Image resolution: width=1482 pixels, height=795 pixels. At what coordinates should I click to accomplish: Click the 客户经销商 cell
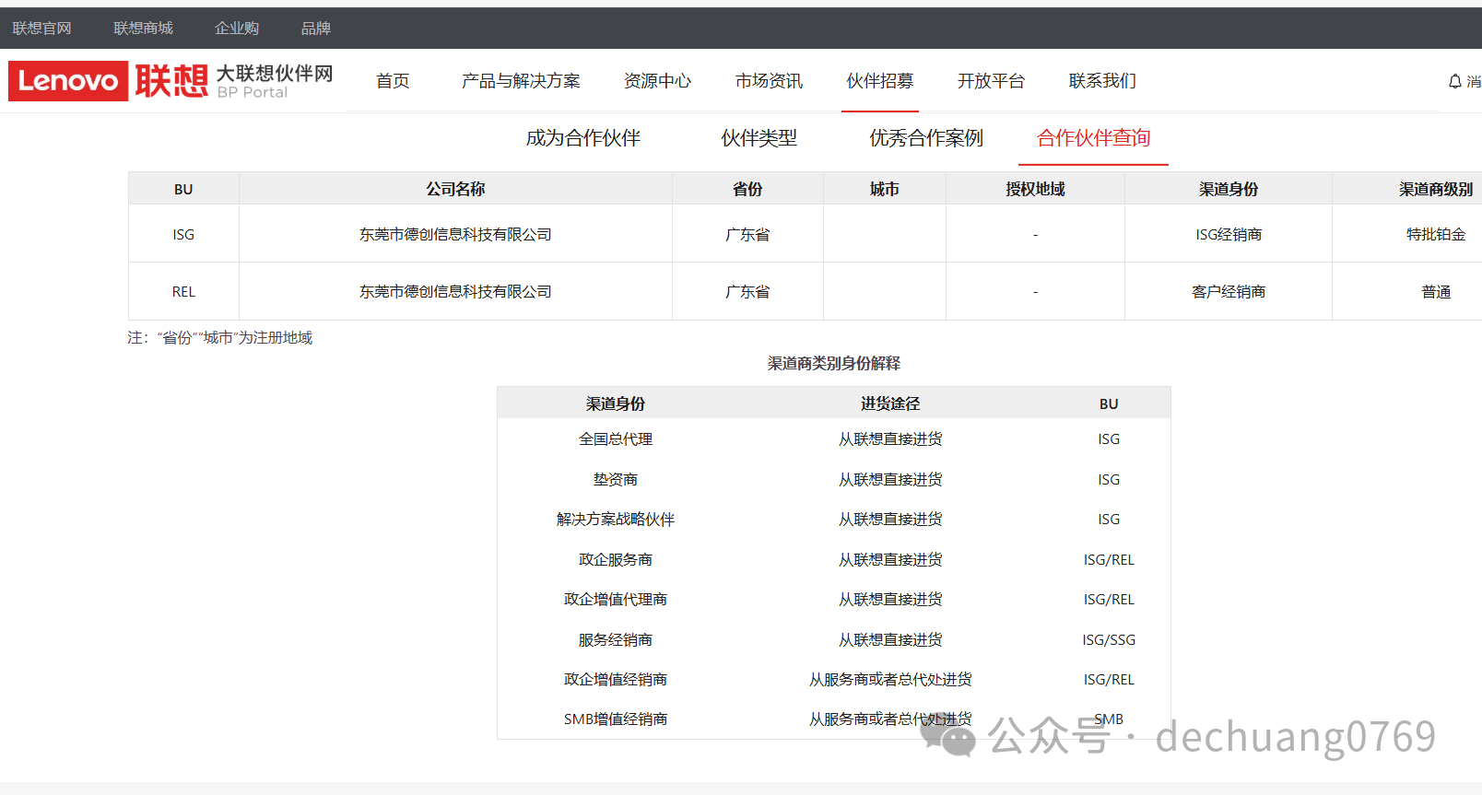pyautogui.click(x=1229, y=292)
